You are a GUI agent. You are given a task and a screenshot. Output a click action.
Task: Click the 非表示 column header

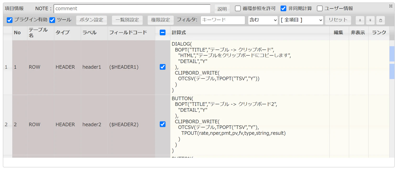point(358,33)
